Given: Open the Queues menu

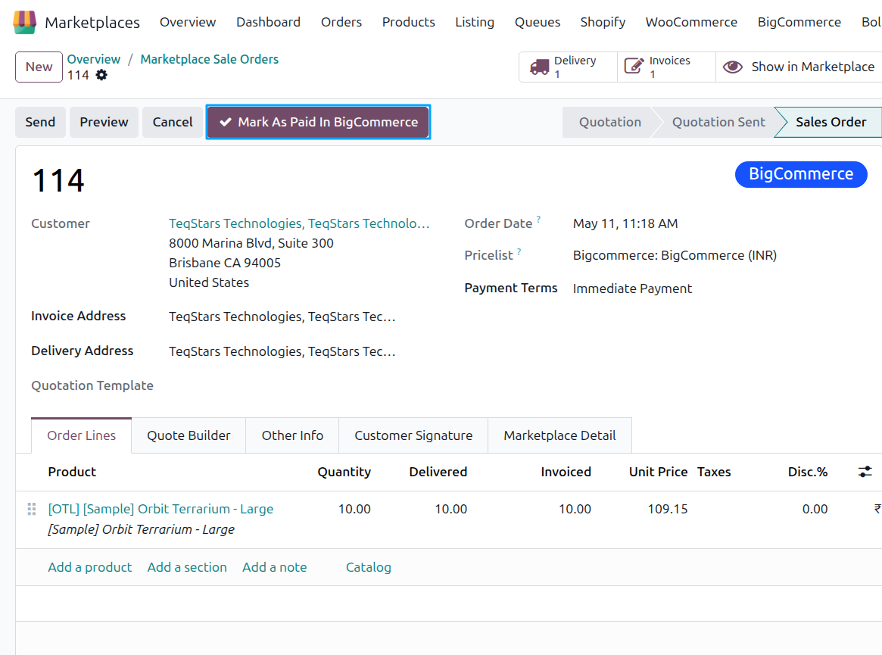Looking at the screenshot, I should [538, 22].
